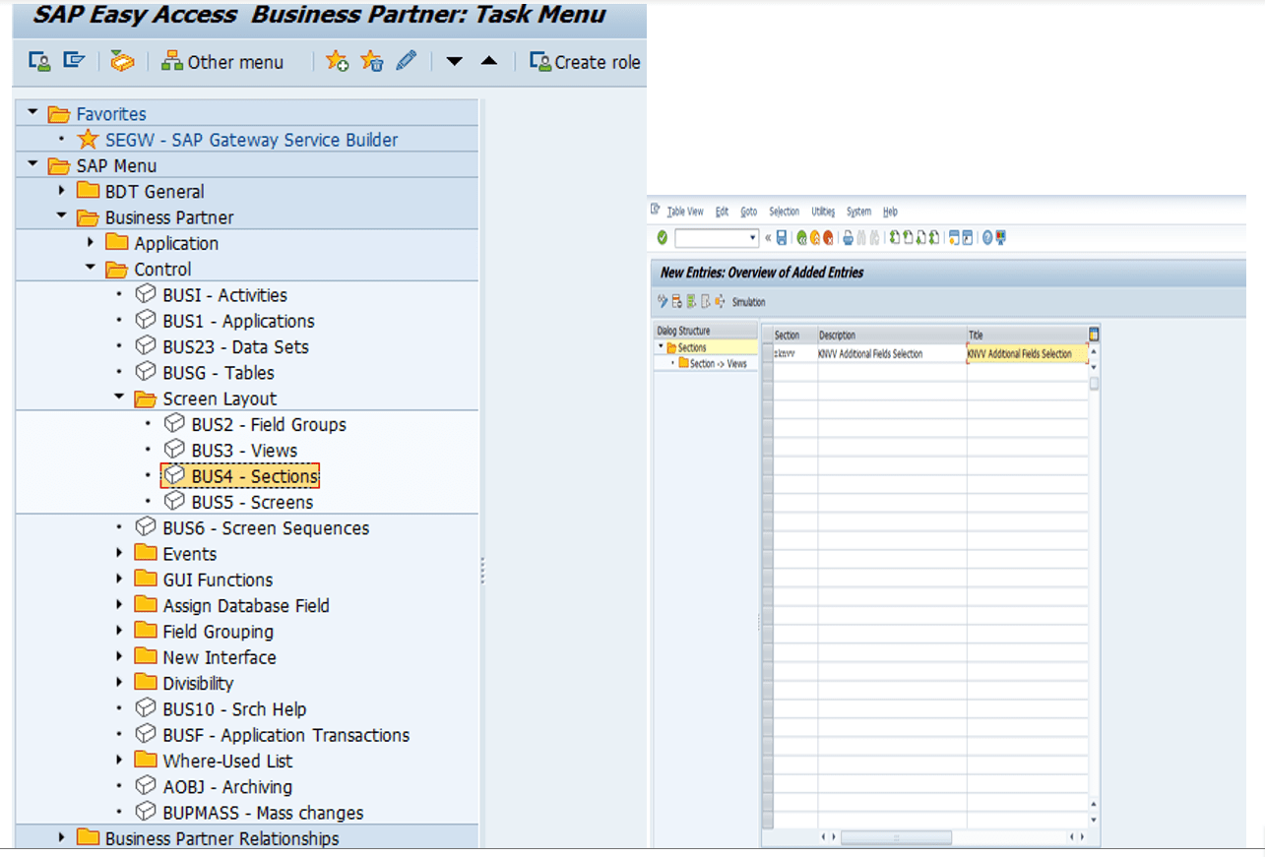This screenshot has height=857, width=1265.
Task: Click the Simulation button
Action: click(x=748, y=302)
